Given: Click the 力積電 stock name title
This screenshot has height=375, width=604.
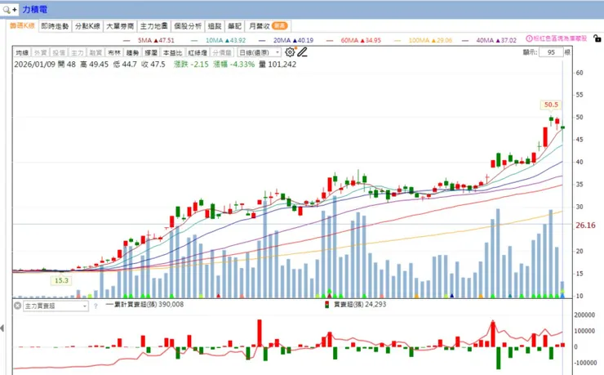Looking at the screenshot, I should (34, 10).
